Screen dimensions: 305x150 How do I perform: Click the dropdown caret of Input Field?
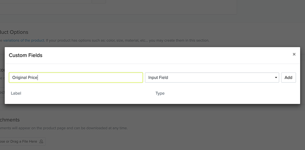tap(276, 77)
